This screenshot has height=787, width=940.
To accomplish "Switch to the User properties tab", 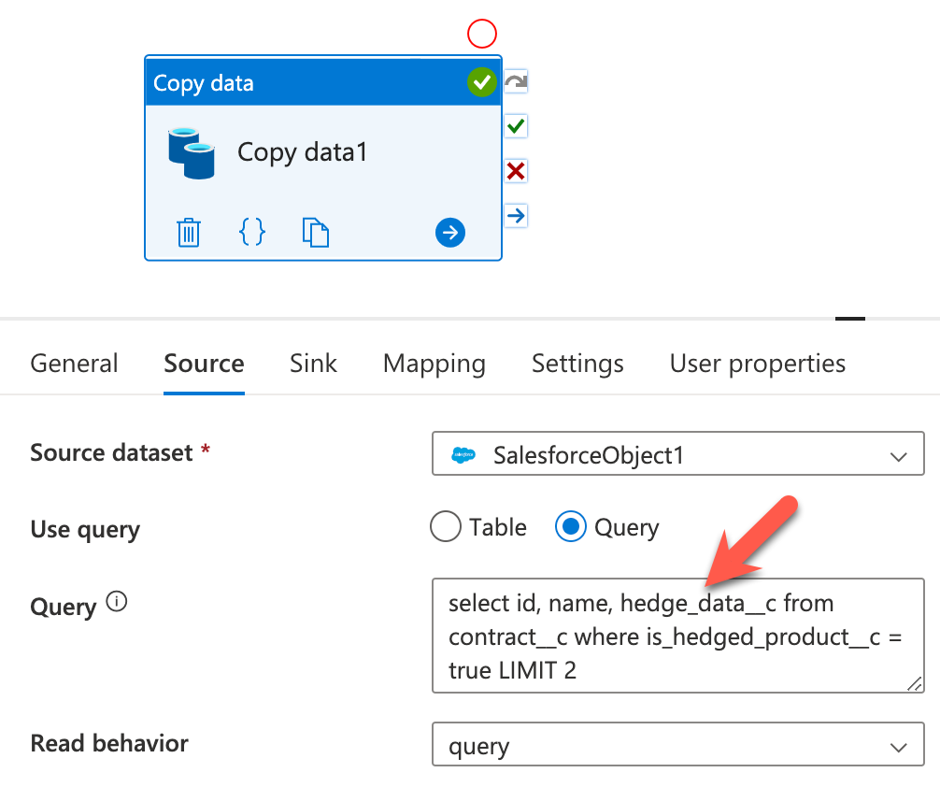I will pyautogui.click(x=757, y=364).
